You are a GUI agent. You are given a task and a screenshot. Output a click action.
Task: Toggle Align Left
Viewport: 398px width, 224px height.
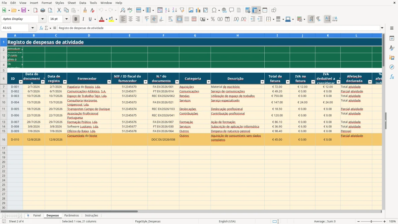pyautogui.click(x=123, y=19)
